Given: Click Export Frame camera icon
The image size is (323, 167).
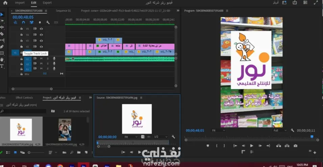Looking at the screenshot, I should point(295,146).
